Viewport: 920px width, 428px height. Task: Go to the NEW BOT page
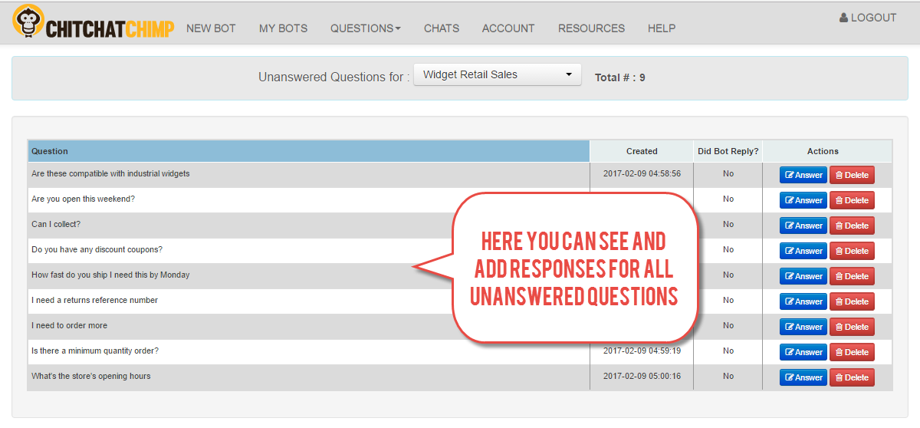click(x=211, y=28)
